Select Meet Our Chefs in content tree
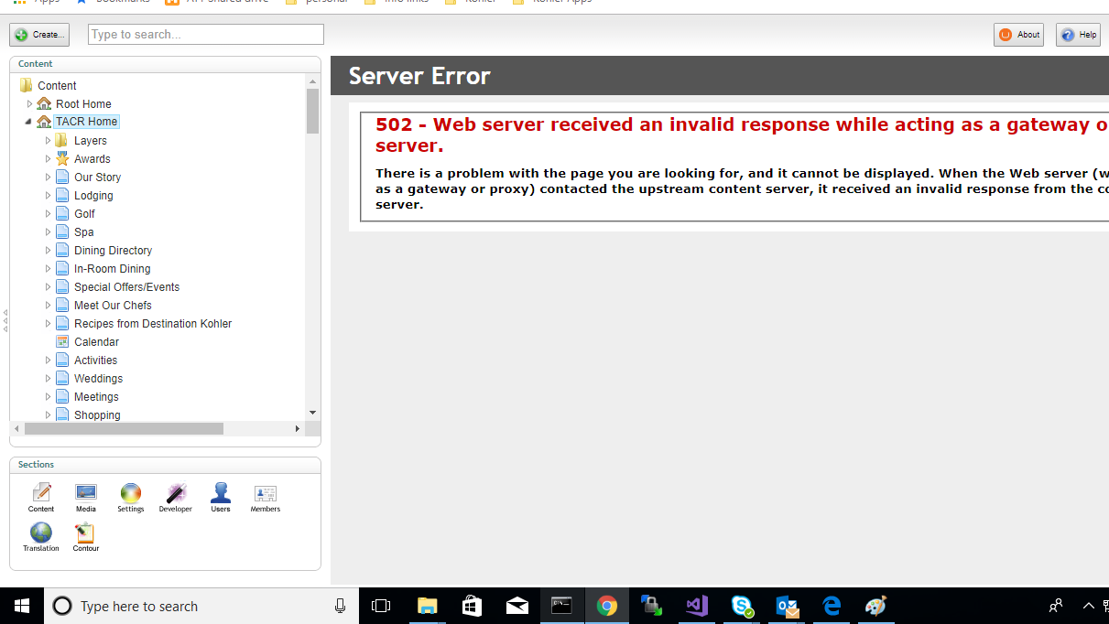Screen dimensions: 1109x624 pyautogui.click(x=113, y=305)
